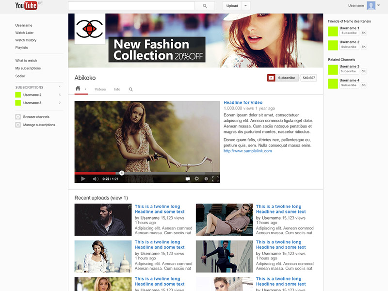Play the featured video

[83, 178]
